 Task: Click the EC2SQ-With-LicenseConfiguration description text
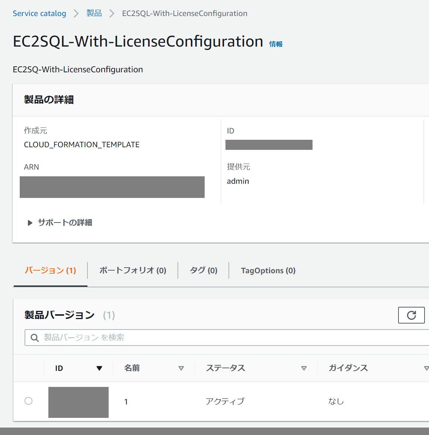[78, 69]
